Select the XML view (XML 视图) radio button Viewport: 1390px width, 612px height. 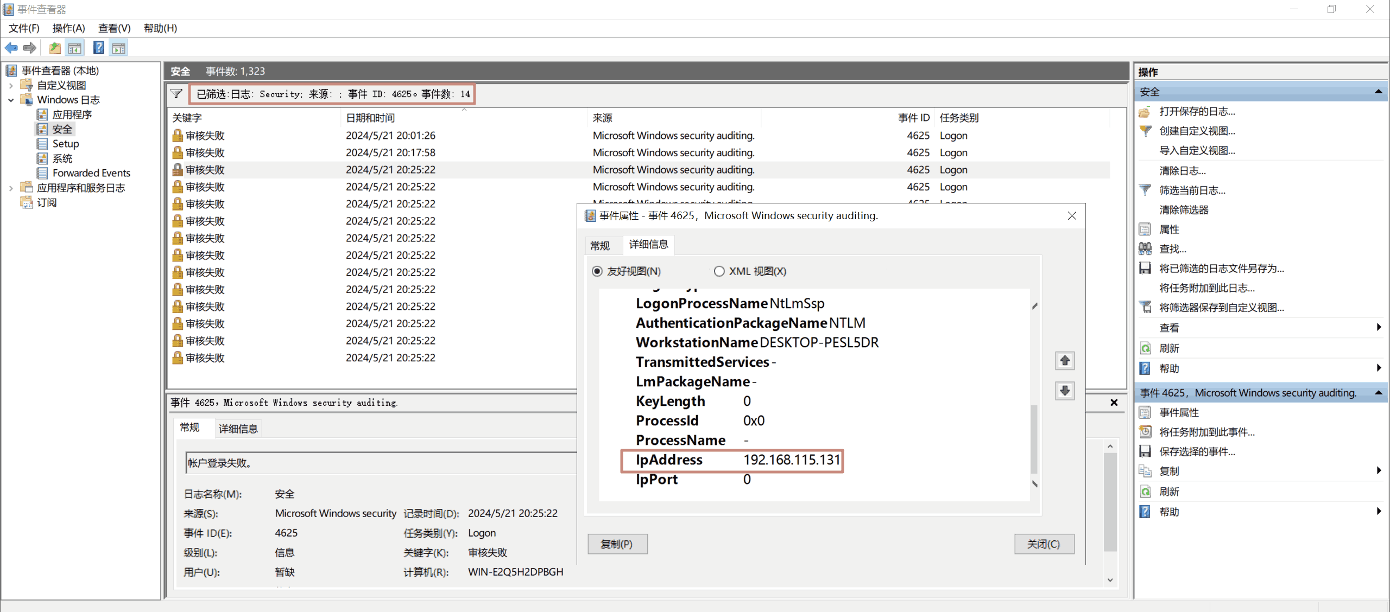(x=719, y=271)
